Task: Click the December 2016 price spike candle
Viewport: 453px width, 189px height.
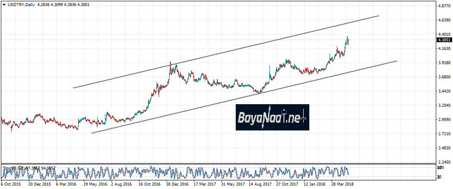Action: point(170,65)
